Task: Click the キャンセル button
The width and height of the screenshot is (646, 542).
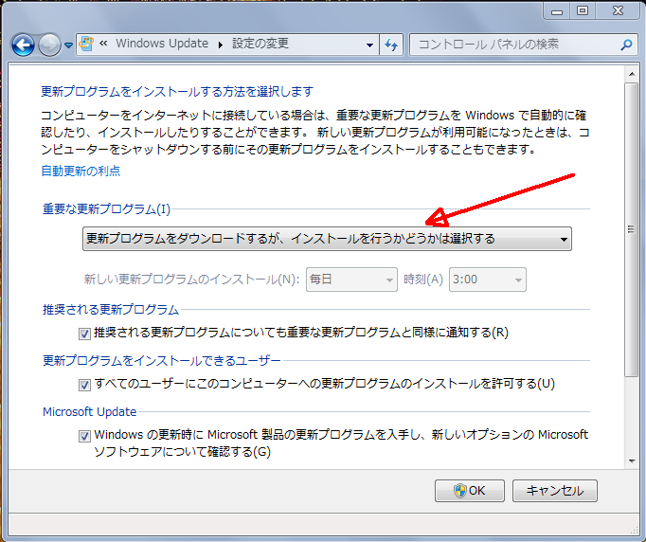Action: pyautogui.click(x=555, y=491)
